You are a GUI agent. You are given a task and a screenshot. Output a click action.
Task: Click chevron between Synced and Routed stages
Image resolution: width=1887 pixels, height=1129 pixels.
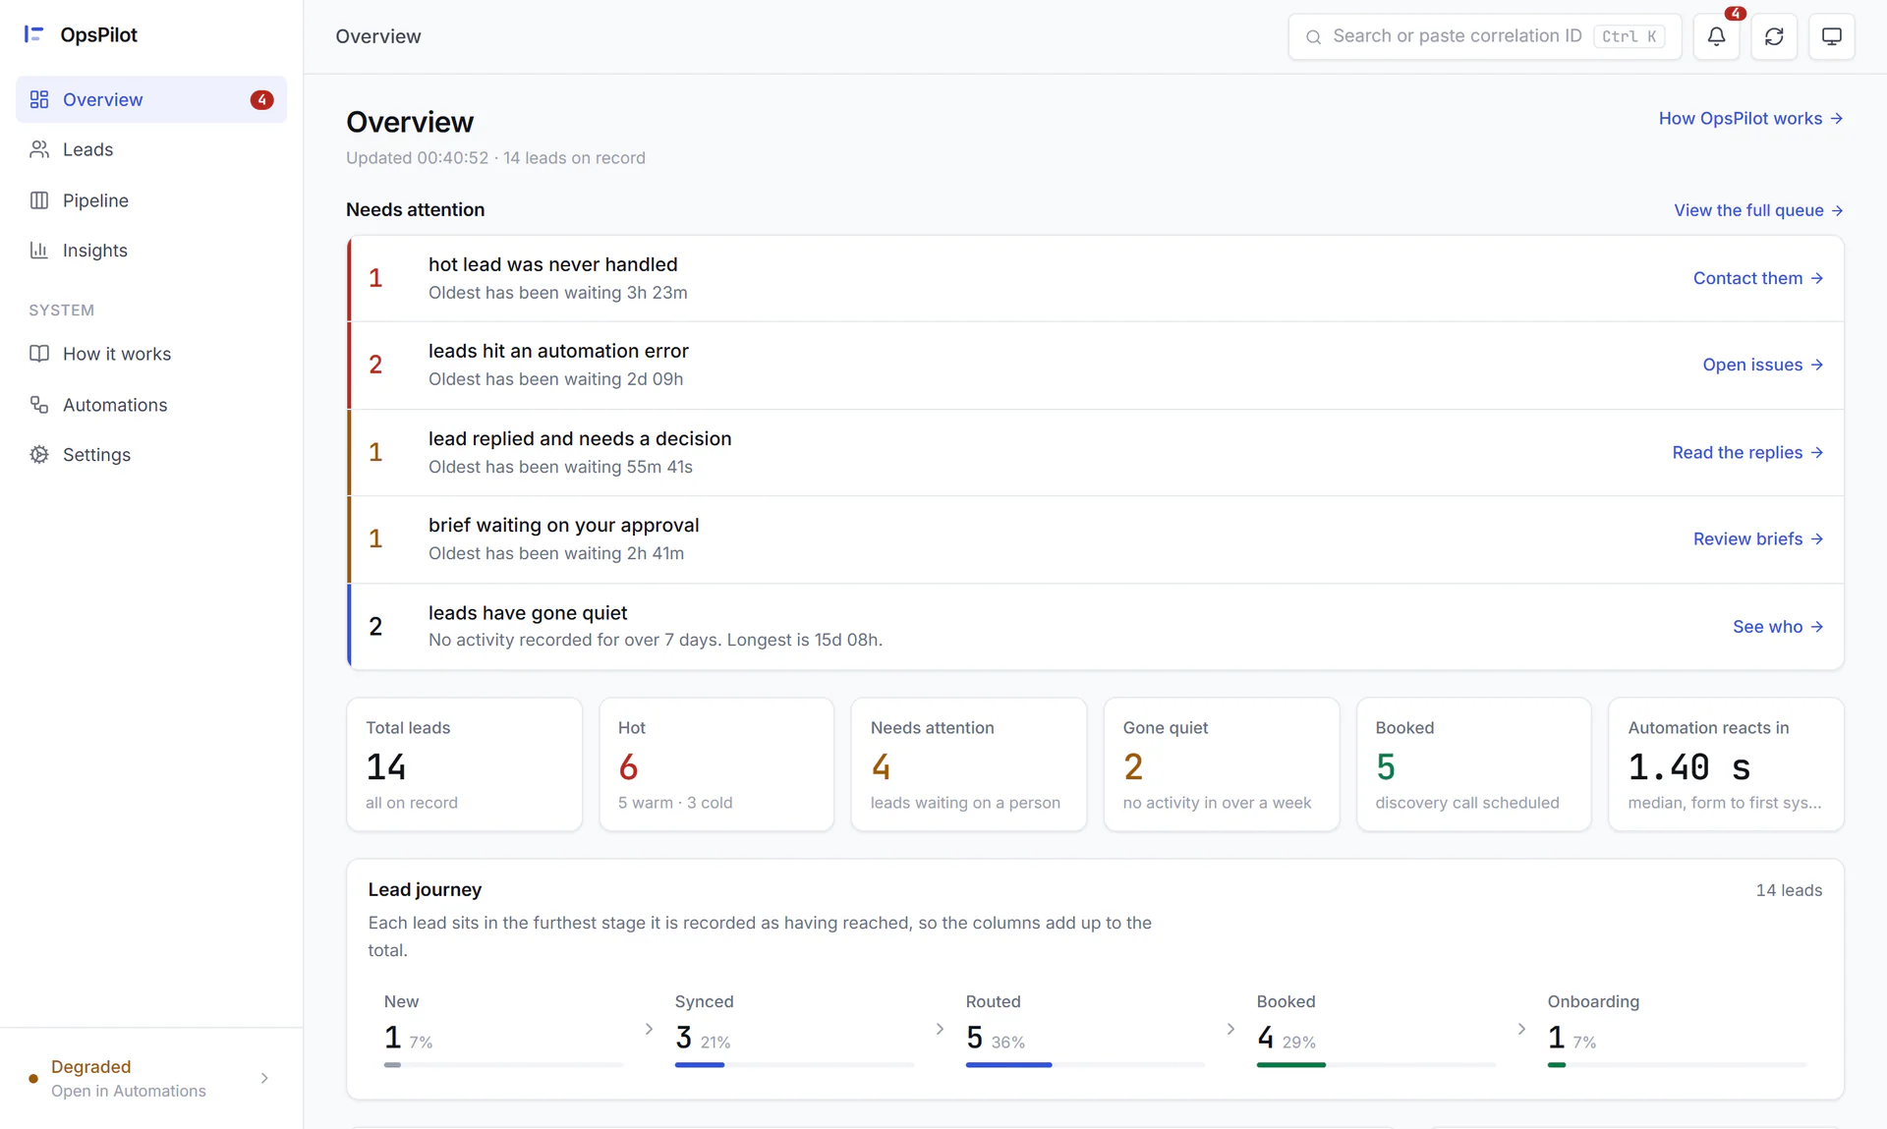click(940, 1029)
